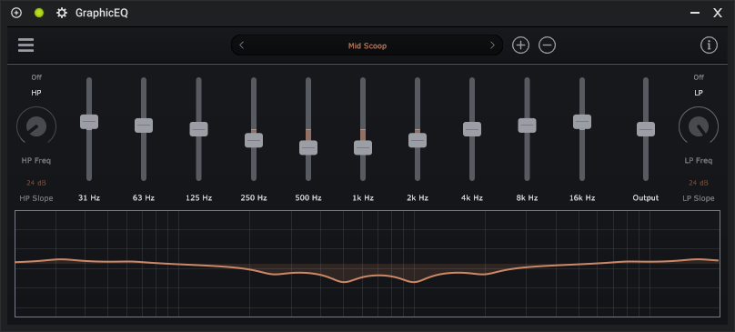Toggle the green power indicator
Image resolution: width=735 pixels, height=332 pixels.
pyautogui.click(x=39, y=13)
